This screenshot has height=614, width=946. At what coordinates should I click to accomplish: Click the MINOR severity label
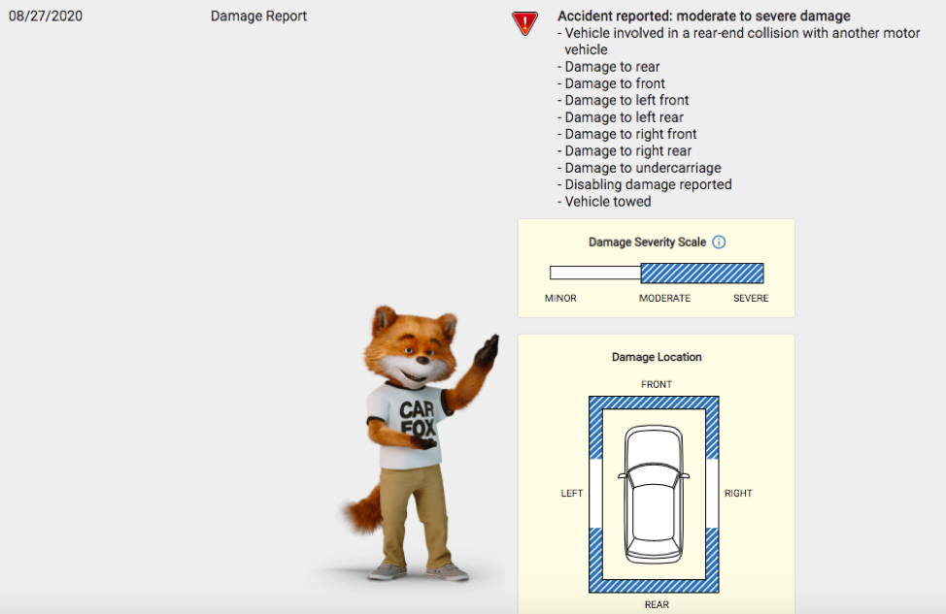560,298
